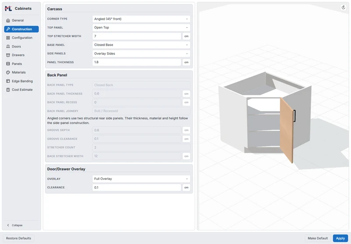The width and height of the screenshot is (351, 244).
Task: Click the Collapse chevron arrow icon
Action: click(8, 225)
